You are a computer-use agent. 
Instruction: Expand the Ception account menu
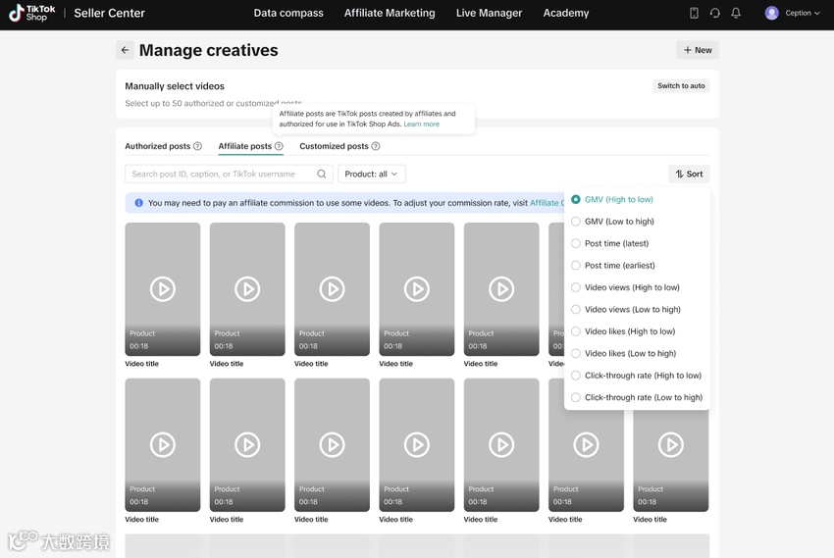click(793, 14)
